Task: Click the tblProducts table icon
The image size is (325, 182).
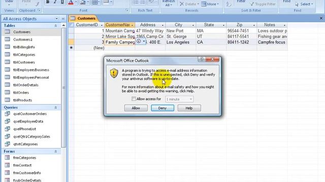Action: tap(7, 100)
